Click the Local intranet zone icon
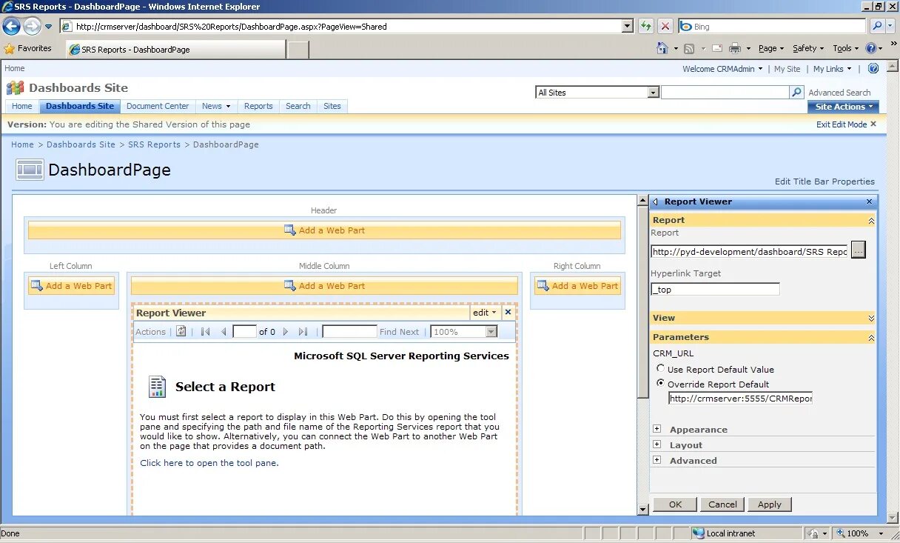The height and width of the screenshot is (543, 900). pos(699,533)
